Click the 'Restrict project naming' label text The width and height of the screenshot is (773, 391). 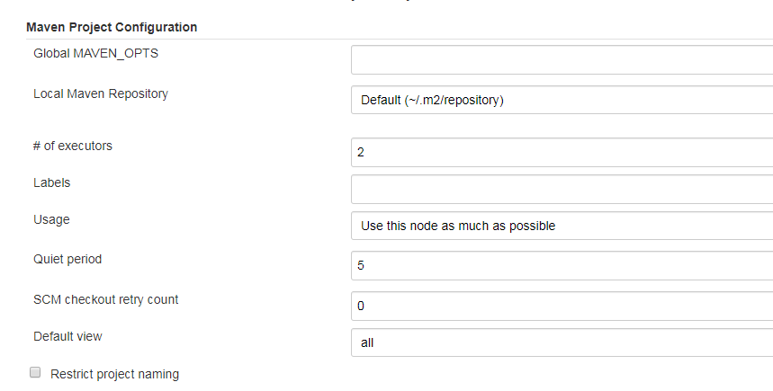(x=114, y=374)
